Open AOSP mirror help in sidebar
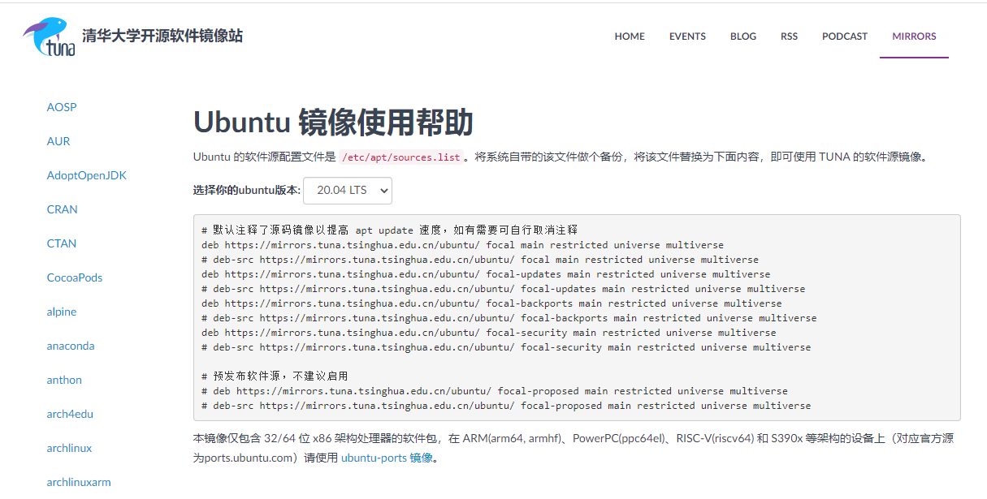Screen dimensions: 987x499 pos(62,107)
